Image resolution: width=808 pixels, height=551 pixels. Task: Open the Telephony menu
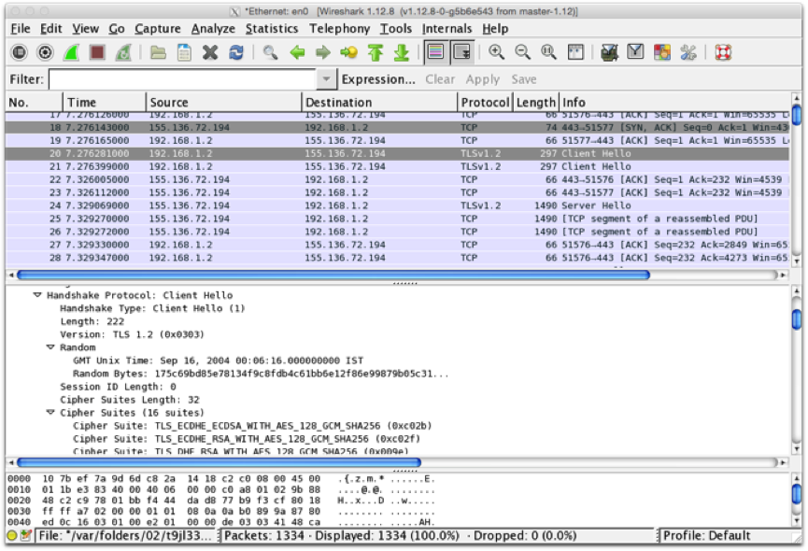pos(340,29)
